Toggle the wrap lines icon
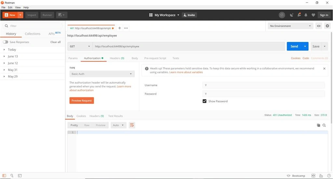The image size is (333, 179). click(x=132, y=125)
